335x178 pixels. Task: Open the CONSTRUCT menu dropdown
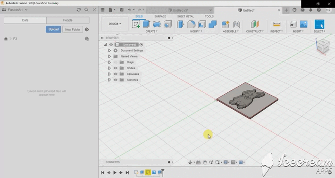click(x=255, y=32)
